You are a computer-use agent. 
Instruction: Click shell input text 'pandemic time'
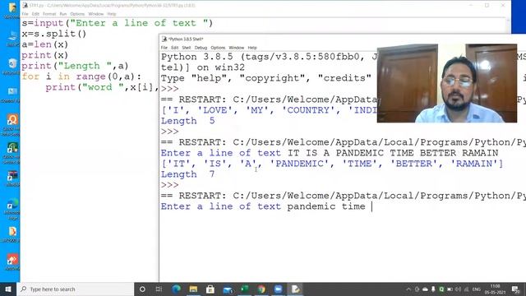(x=326, y=206)
